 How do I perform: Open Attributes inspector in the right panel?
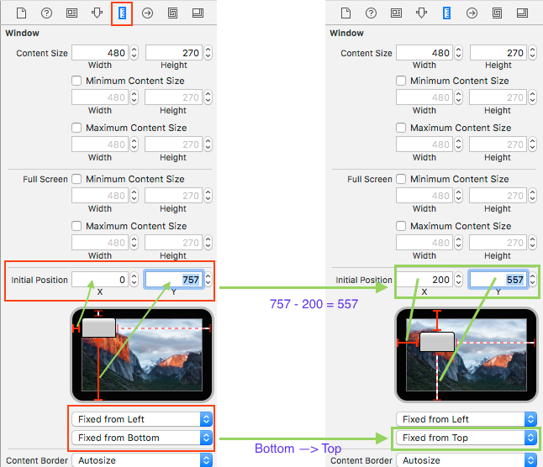coord(422,13)
